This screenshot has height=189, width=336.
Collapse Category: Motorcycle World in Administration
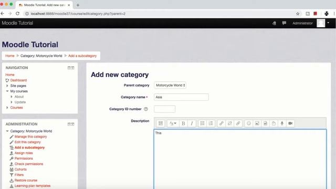coord(7,131)
